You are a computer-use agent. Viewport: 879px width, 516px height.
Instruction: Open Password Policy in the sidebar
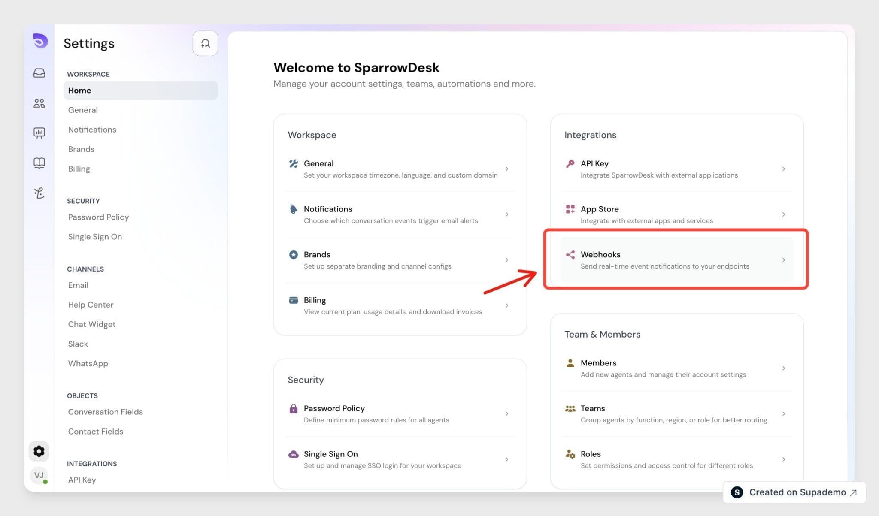click(98, 217)
